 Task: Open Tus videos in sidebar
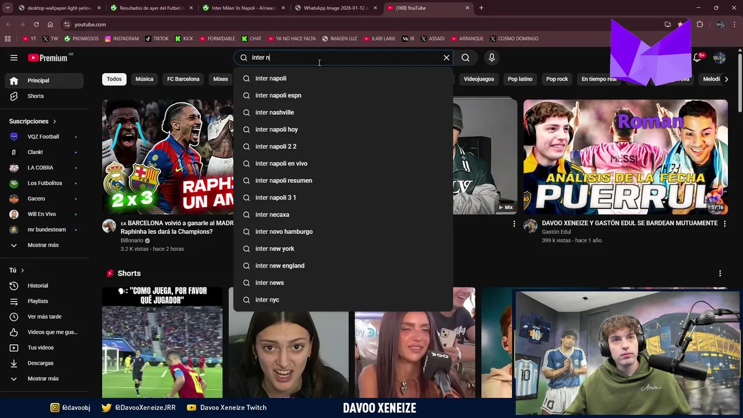point(44,348)
